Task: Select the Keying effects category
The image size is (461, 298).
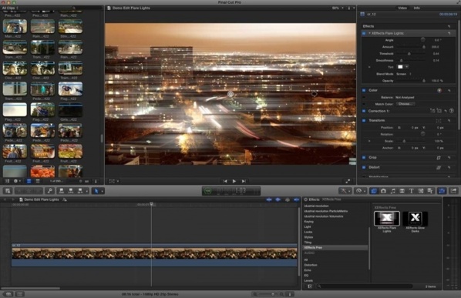Action: pos(308,222)
